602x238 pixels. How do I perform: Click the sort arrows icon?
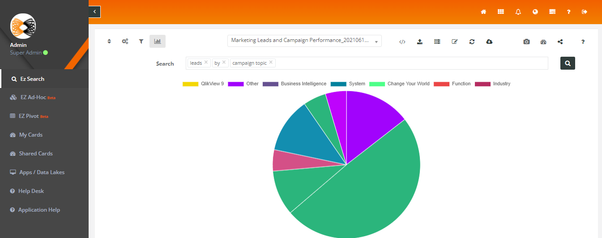[109, 41]
